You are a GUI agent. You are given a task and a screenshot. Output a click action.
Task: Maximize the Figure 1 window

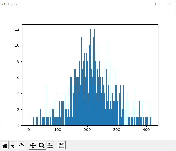click(157, 4)
